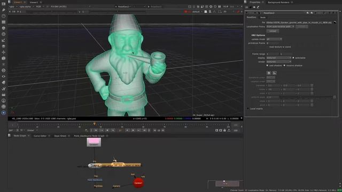342x192 pixels.
Task: Select the red Camera1 node
Action: pos(138,183)
